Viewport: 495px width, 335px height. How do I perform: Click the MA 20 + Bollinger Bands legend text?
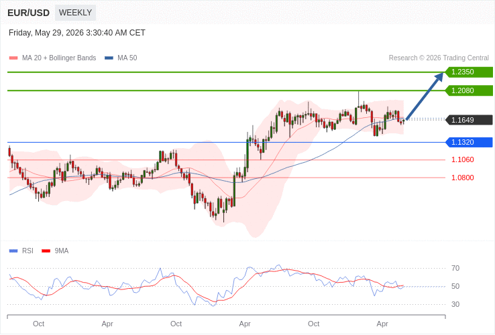click(59, 58)
